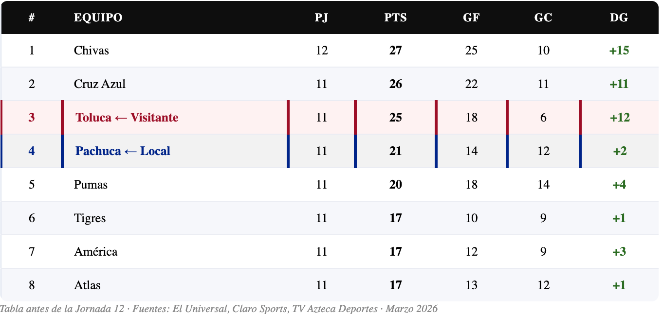Click Pachuca's 21 points value
The height and width of the screenshot is (314, 663).
395,151
